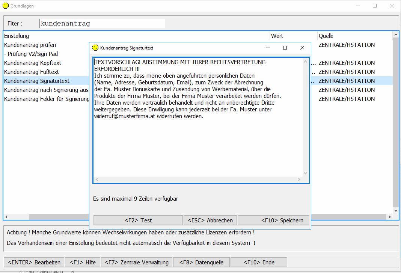Maximize the Kundenantrag Signaturtext dialog

pos(285,48)
